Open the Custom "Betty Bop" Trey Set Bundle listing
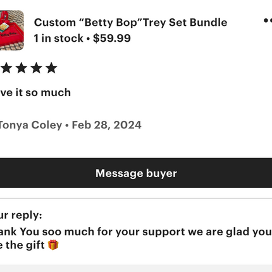Viewport: 272px width, 272px height. coord(130,23)
